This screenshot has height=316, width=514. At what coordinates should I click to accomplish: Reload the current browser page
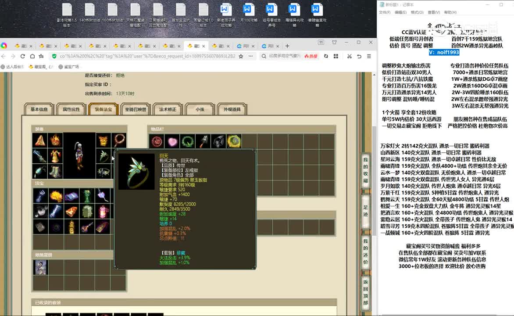point(23,56)
